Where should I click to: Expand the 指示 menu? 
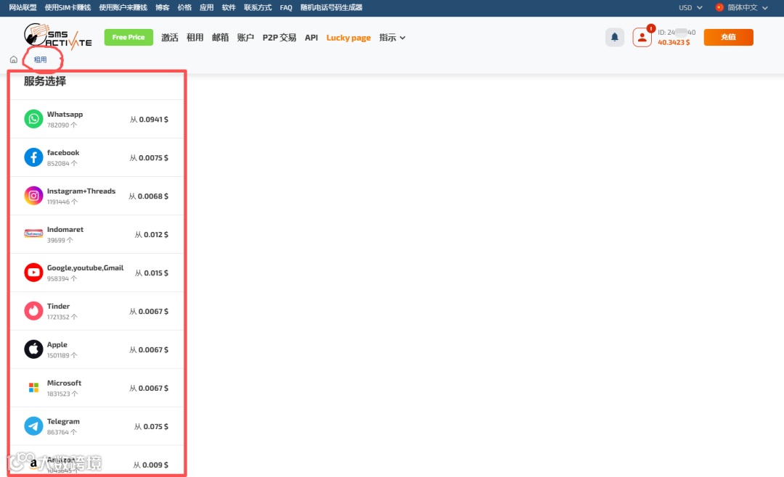tap(392, 38)
